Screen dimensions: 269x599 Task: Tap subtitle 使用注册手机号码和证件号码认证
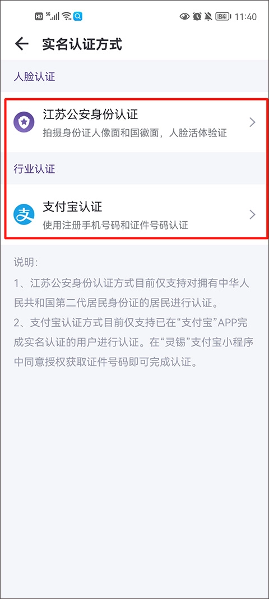coord(115,225)
